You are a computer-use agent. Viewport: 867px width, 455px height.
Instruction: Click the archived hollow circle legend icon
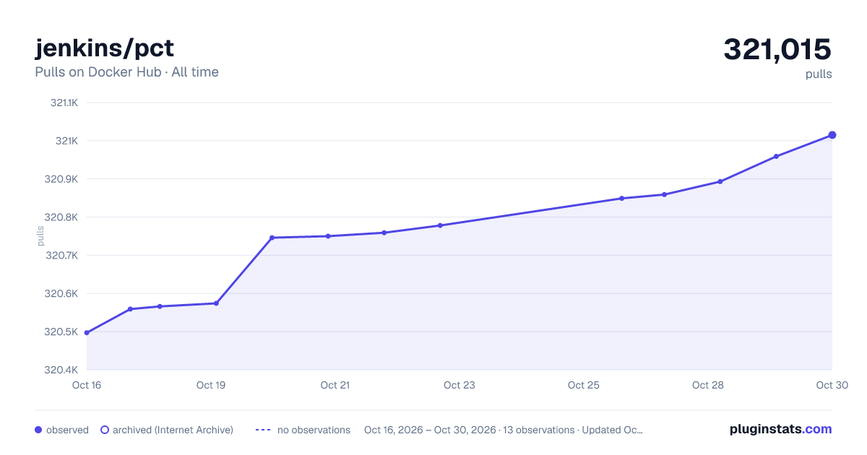click(x=104, y=430)
